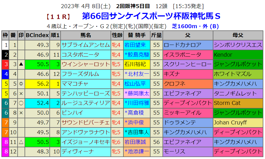This screenshot has height=159, width=265.
Task: Click sire ディープインパクト in the 父 column
Action: coord(188,103)
